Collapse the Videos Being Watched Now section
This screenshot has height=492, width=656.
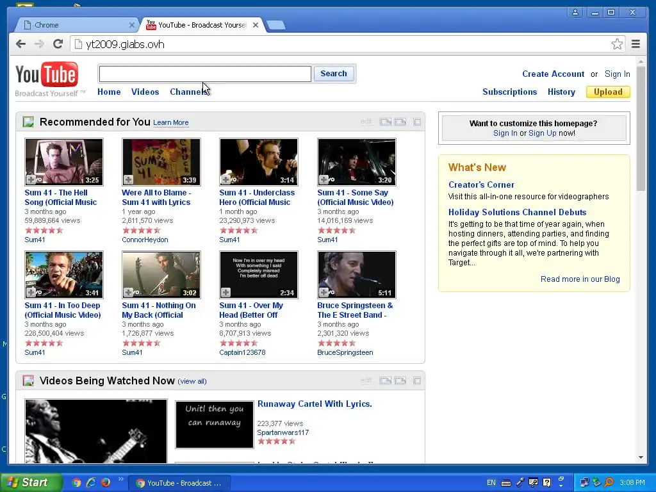point(417,381)
